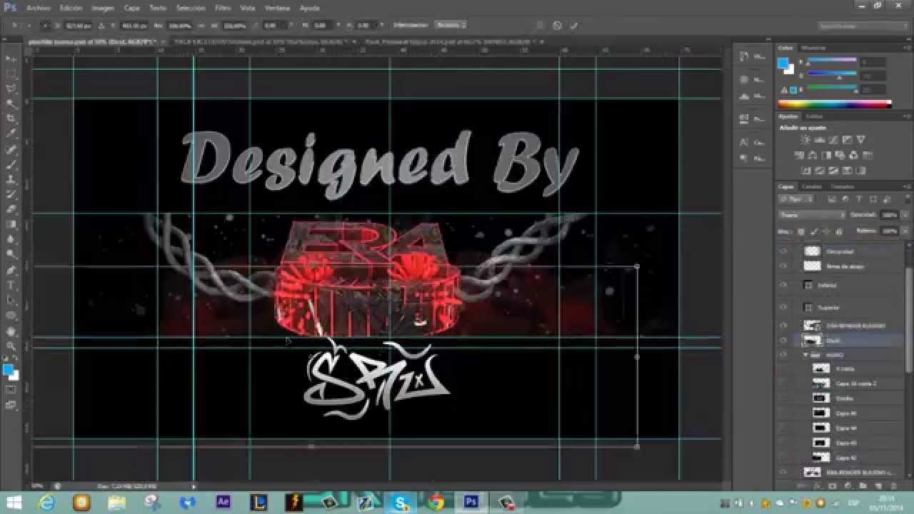Open the Ayuda menu
Screen dimensions: 914x514
click(309, 8)
